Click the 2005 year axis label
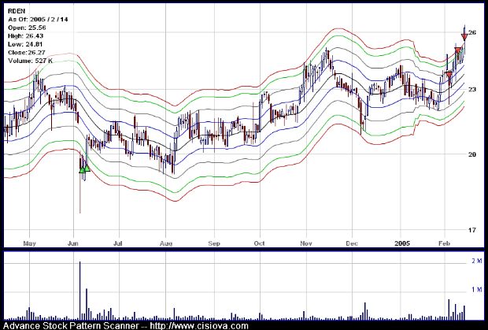The height and width of the screenshot is (330, 488). (x=402, y=243)
